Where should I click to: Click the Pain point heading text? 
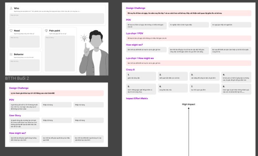pyautogui.click(x=55, y=31)
